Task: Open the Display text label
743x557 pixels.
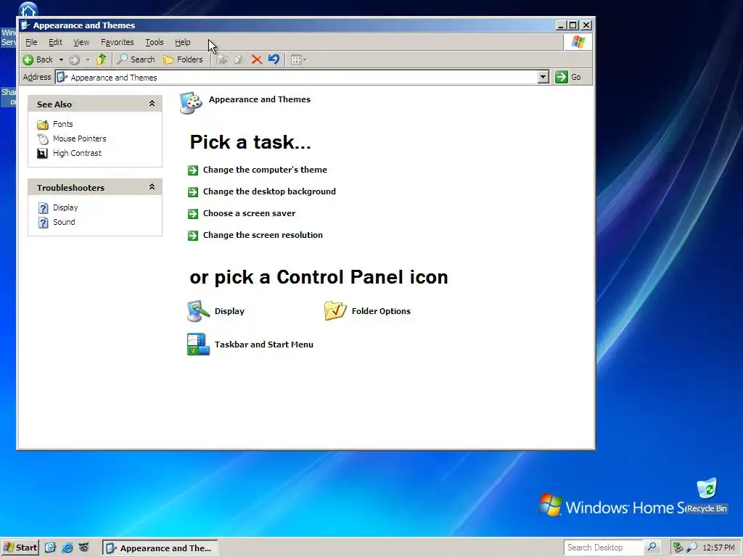Action: (229, 311)
